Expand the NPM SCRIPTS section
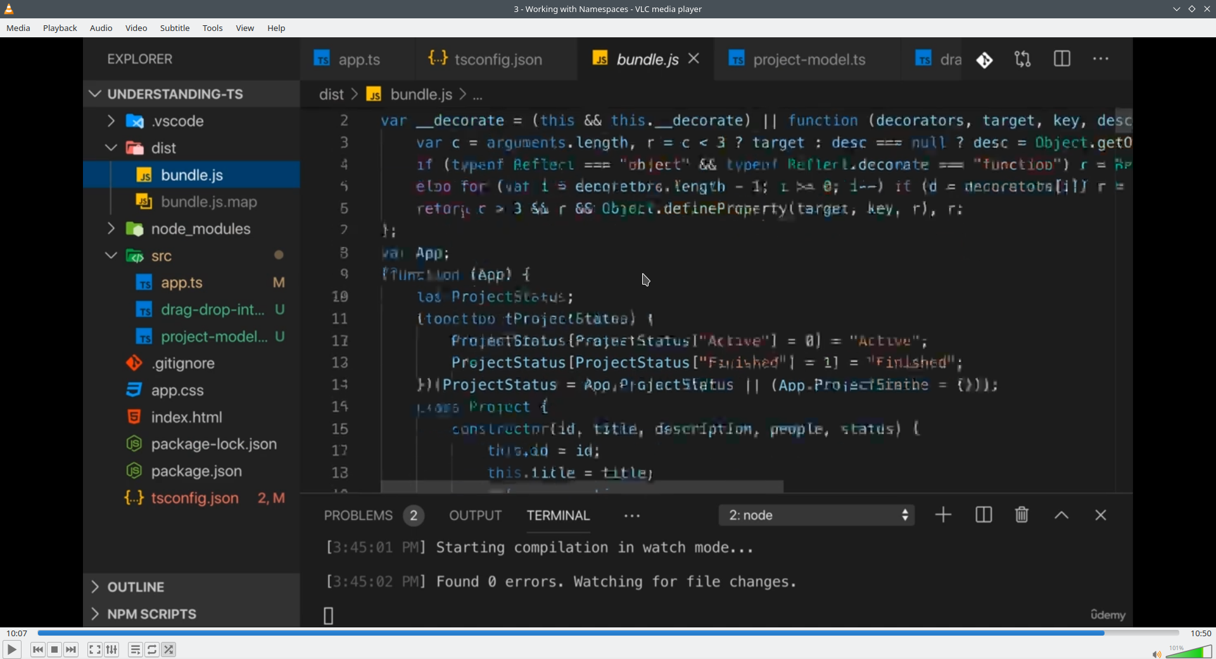Viewport: 1216px width, 659px height. 192,614
